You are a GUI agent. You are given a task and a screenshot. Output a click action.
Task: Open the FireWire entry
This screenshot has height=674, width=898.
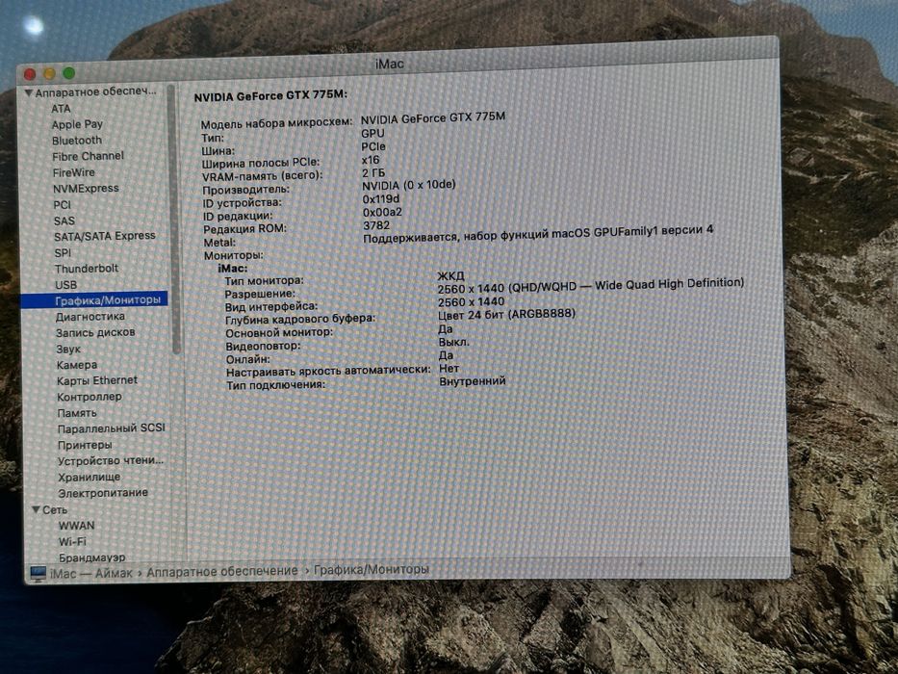(x=73, y=172)
